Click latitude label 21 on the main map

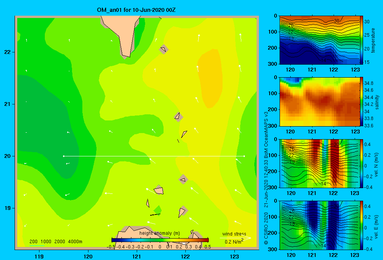click(8, 104)
